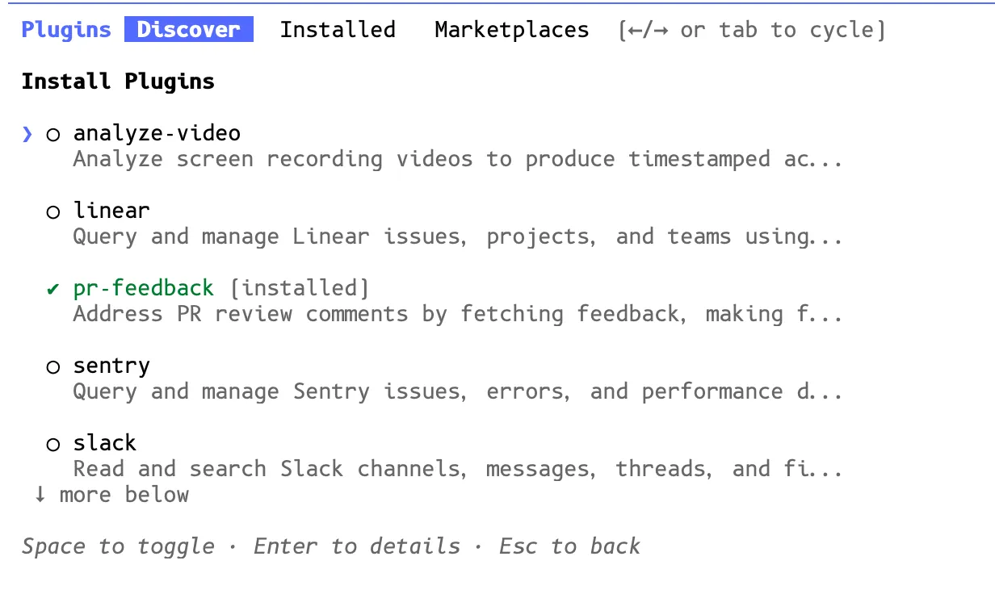Image resolution: width=995 pixels, height=615 pixels.
Task: Switch to the Installed tab
Action: click(338, 29)
